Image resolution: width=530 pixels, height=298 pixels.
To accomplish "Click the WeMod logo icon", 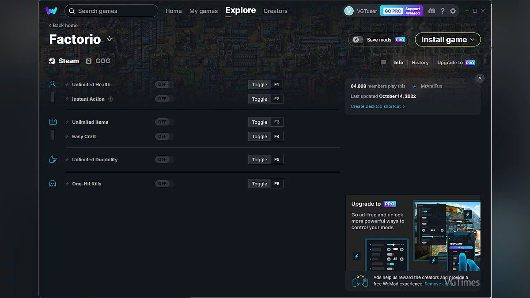I will tap(51, 11).
